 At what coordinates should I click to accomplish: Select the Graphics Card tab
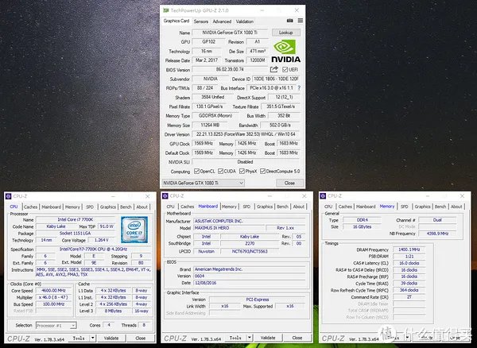pyautogui.click(x=176, y=21)
